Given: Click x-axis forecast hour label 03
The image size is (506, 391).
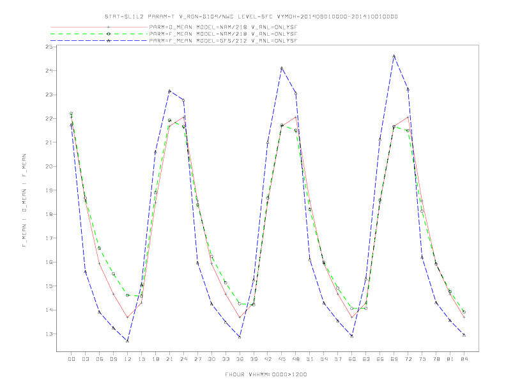Looking at the screenshot, I should pos(85,359).
